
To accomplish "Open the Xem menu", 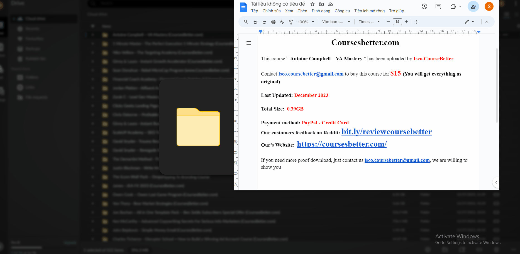I will click(289, 11).
